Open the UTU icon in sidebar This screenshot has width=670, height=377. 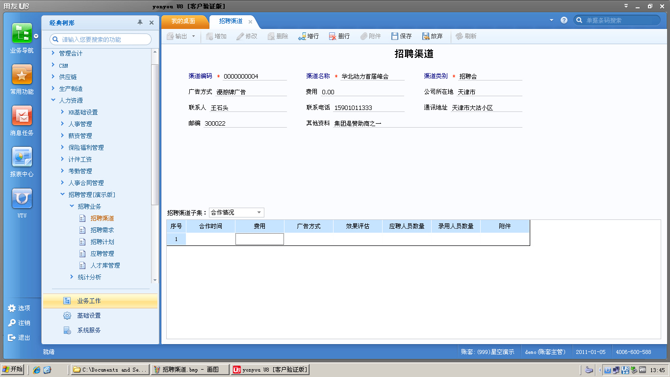pyautogui.click(x=22, y=198)
